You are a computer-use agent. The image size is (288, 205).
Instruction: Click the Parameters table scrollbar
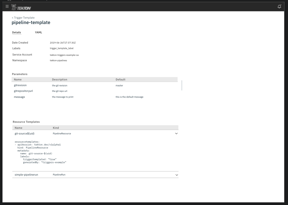pyautogui.click(x=182, y=86)
